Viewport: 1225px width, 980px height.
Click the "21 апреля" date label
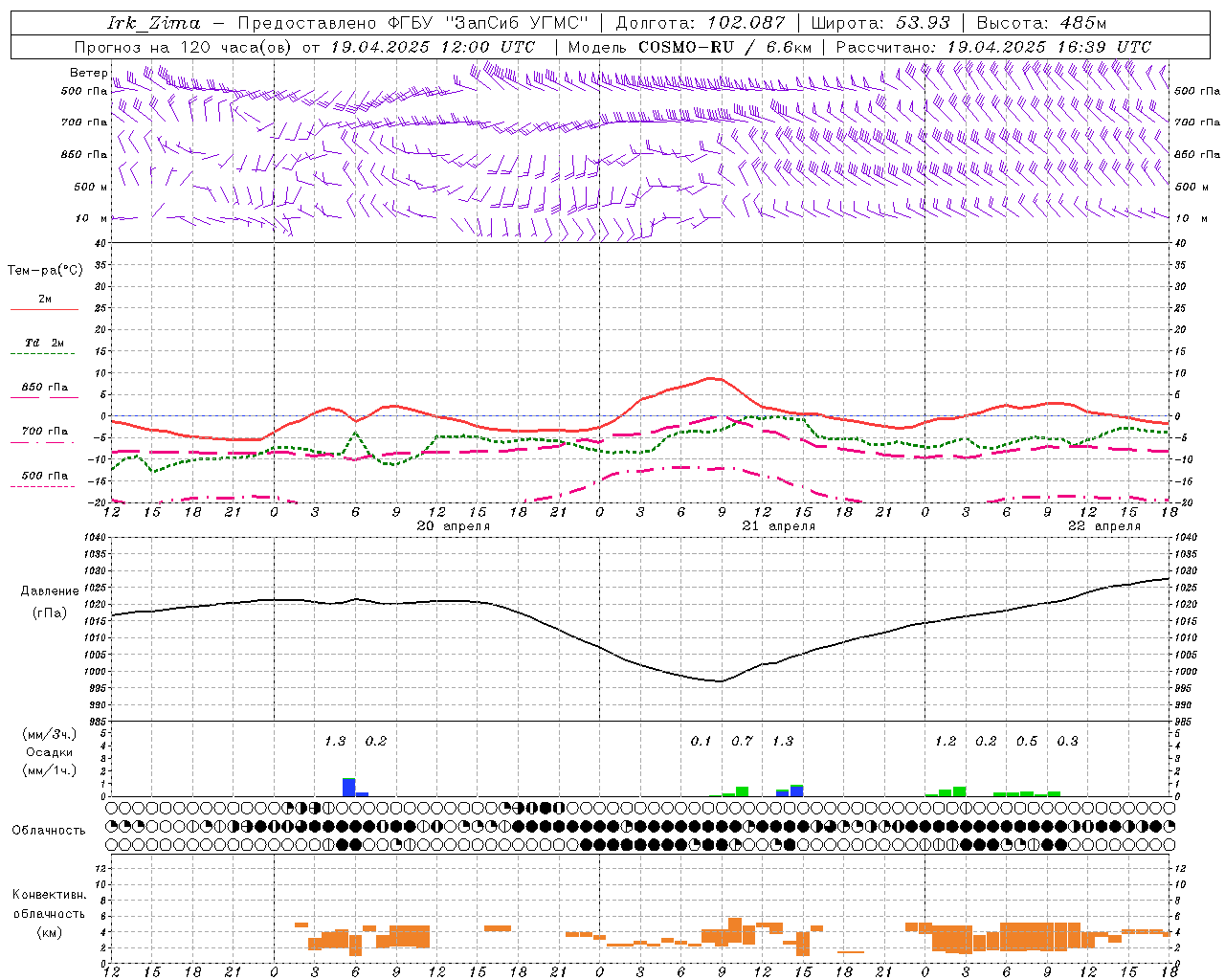pos(779,526)
